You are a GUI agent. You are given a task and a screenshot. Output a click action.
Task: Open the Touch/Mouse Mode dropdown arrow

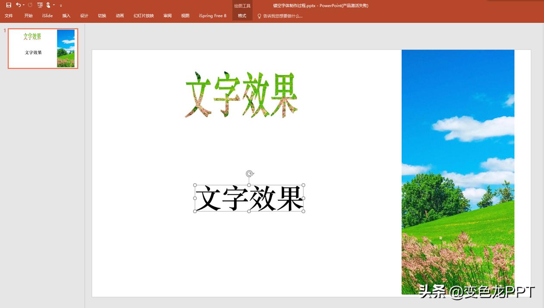[x=53, y=5]
